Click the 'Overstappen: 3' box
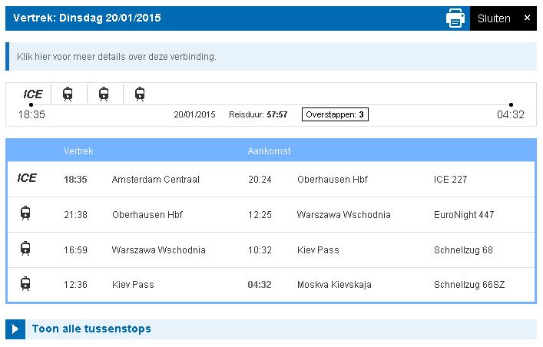Screen dimensions: 543x347 coord(335,114)
